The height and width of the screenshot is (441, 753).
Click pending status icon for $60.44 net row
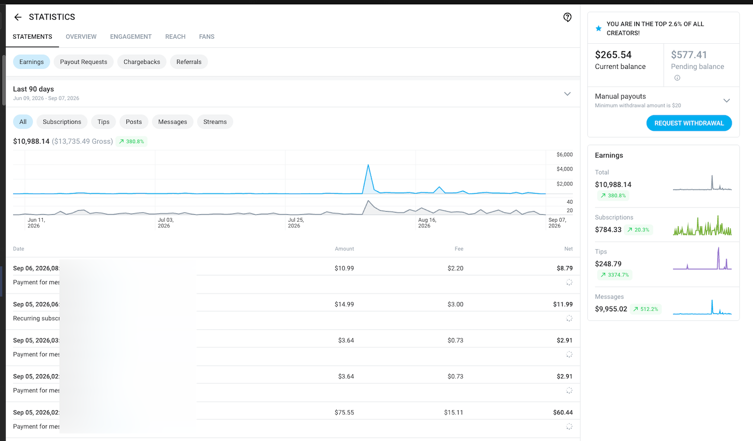click(569, 427)
